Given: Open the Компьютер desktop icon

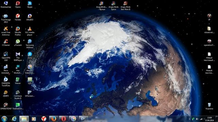Looking at the screenshot, I should pos(6,4).
